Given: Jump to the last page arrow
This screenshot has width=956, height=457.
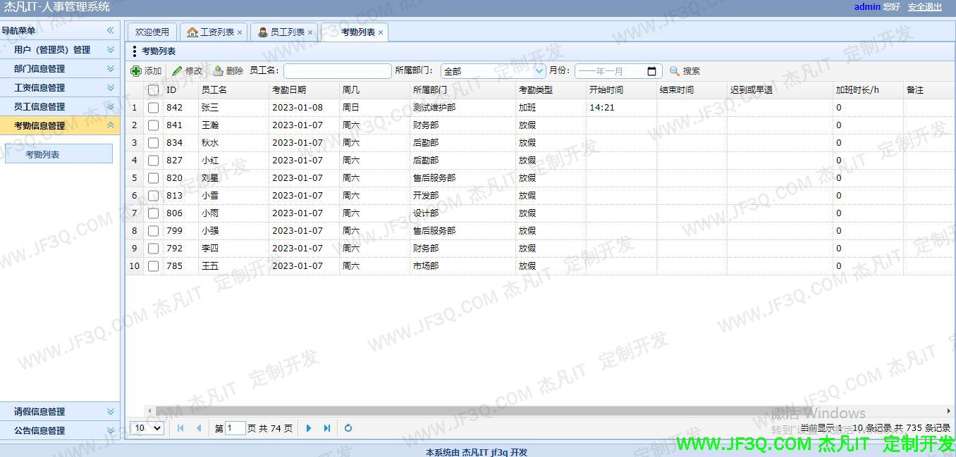Looking at the screenshot, I should point(327,428).
